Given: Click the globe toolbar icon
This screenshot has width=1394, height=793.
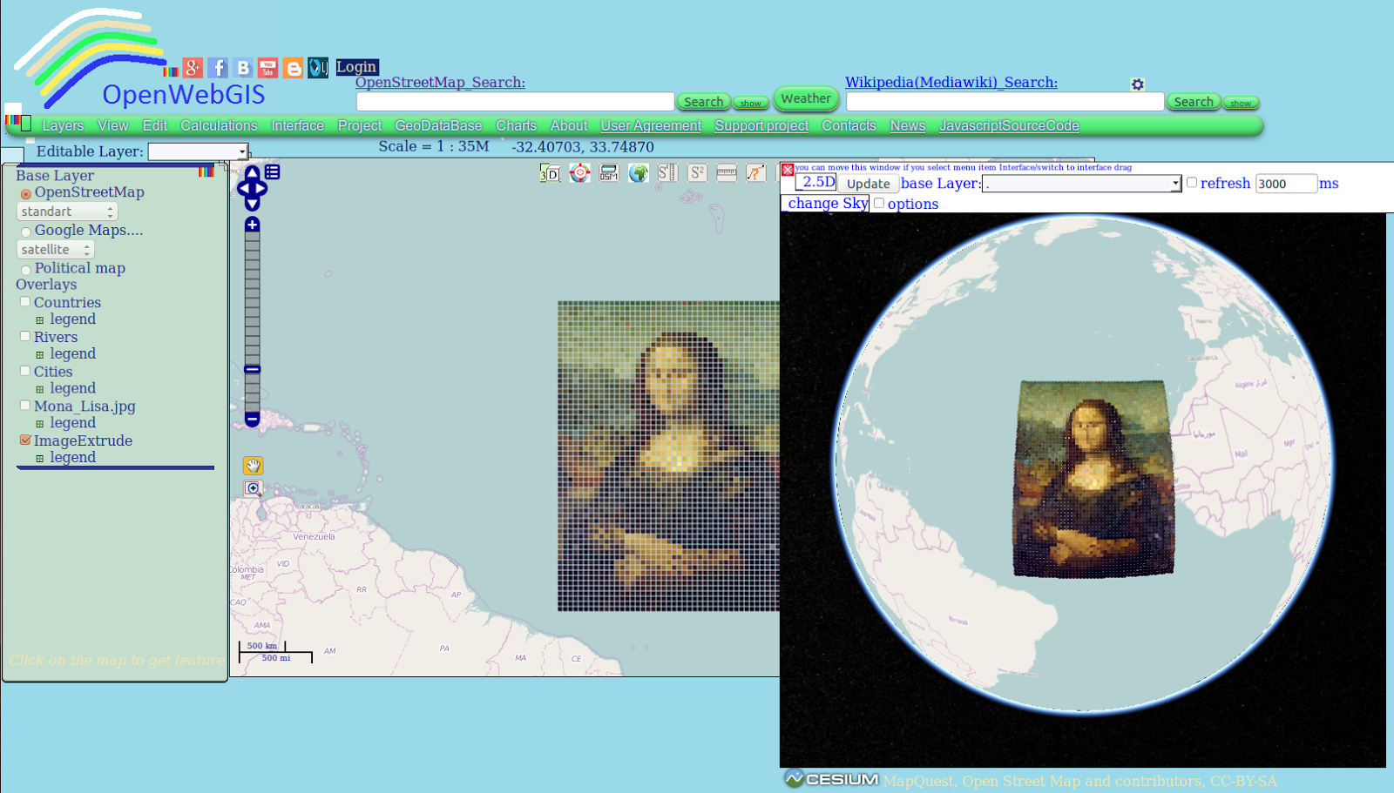Looking at the screenshot, I should coord(639,173).
